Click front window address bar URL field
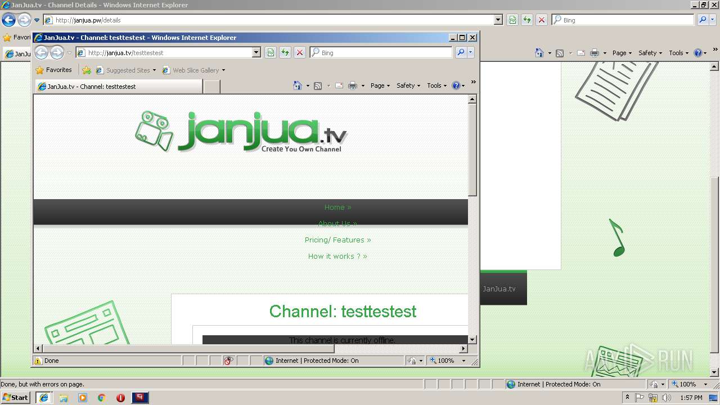Viewport: 720px width, 405px height. point(163,52)
